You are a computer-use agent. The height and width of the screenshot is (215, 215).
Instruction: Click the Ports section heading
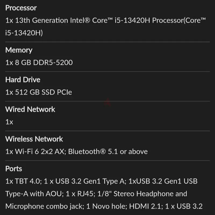[x=14, y=169]
